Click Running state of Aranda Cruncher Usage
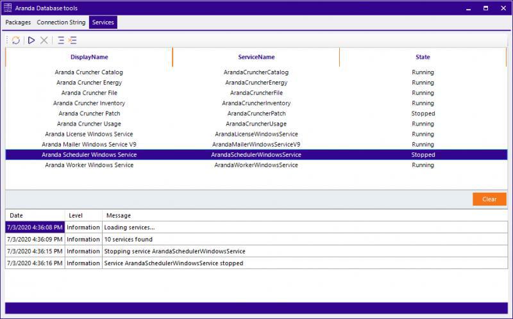Image resolution: width=513 pixels, height=319 pixels. click(x=423, y=124)
